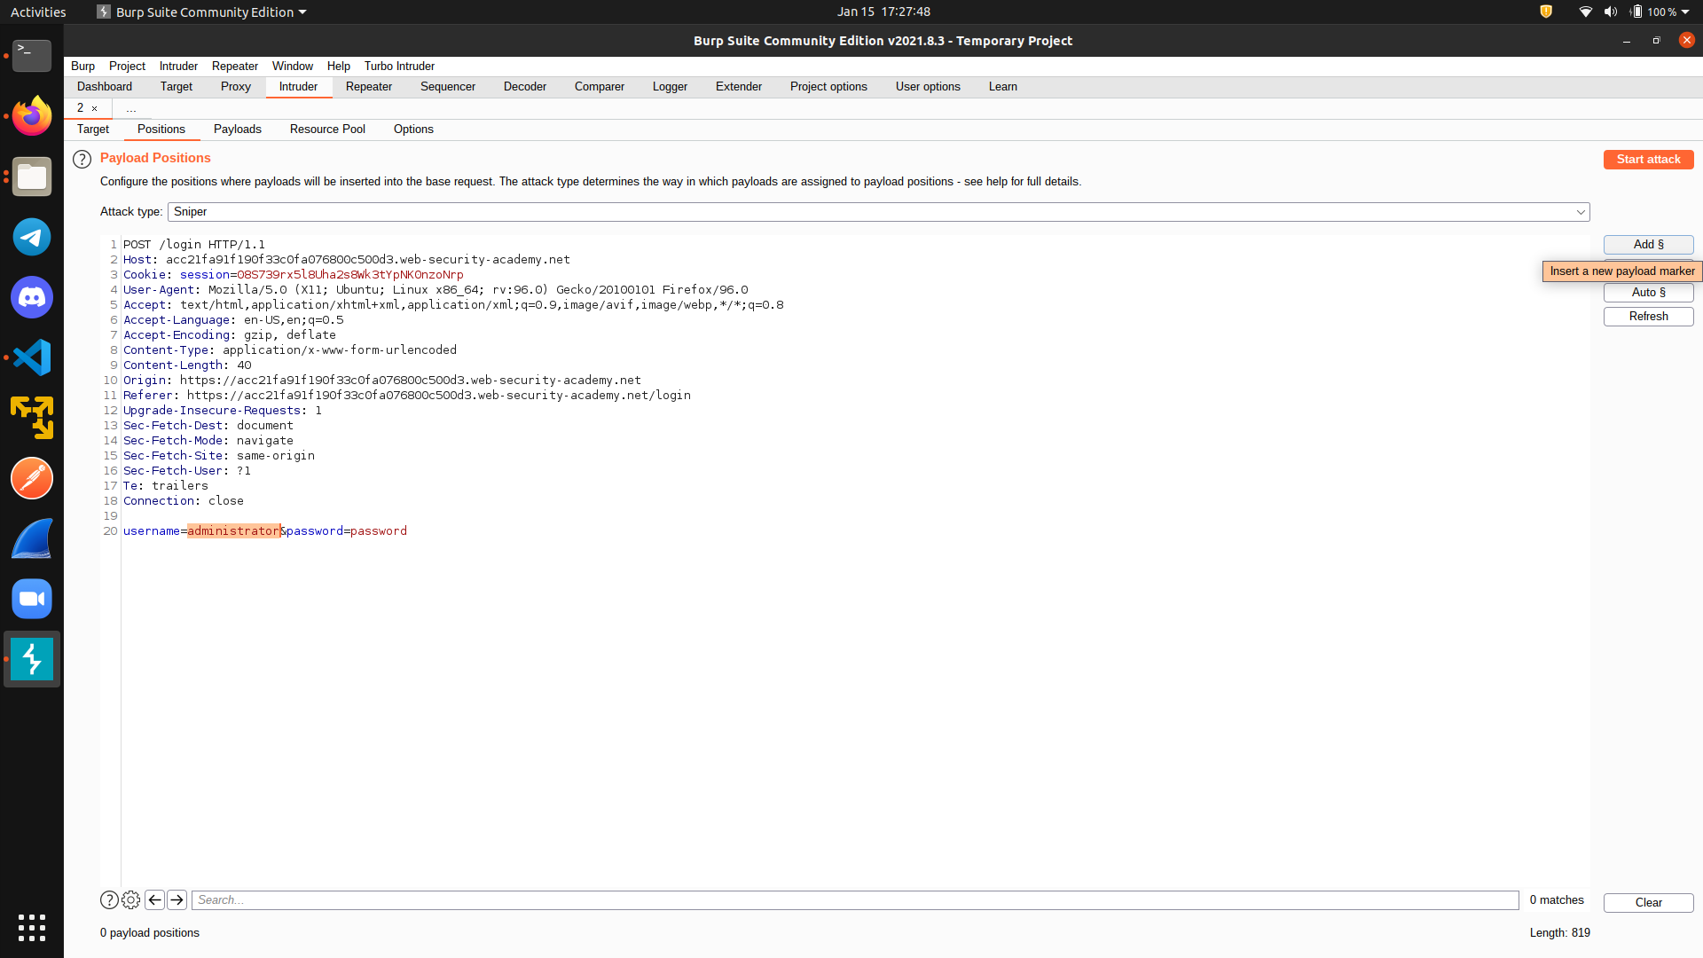Go to previous search match arrow

coord(154,900)
